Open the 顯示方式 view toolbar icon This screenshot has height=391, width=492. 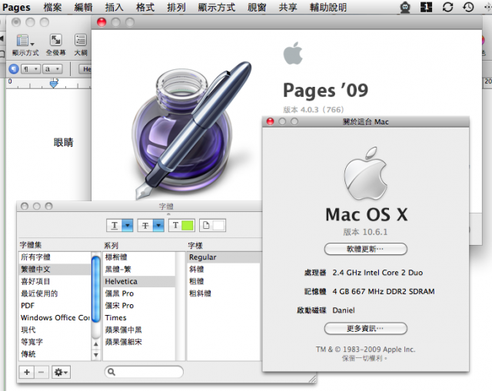25,41
